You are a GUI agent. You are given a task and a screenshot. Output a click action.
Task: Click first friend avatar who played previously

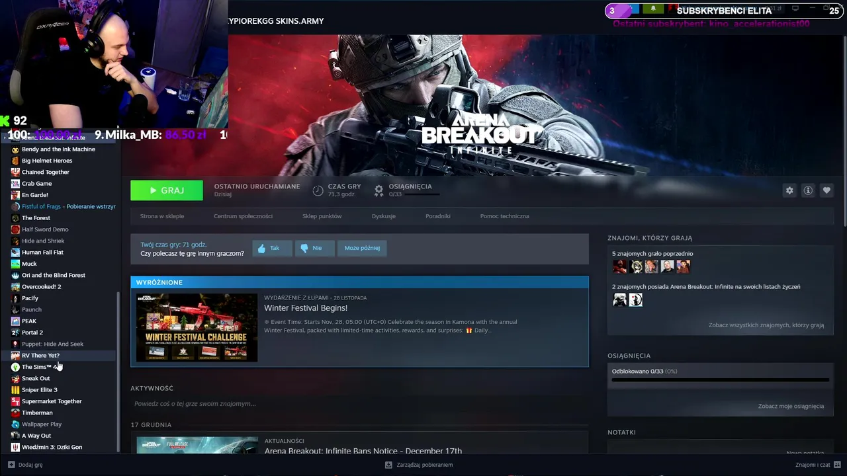tap(619, 266)
